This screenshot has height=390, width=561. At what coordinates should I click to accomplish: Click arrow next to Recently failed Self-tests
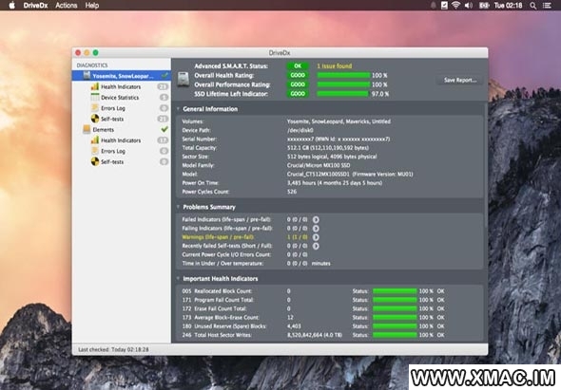click(x=316, y=246)
